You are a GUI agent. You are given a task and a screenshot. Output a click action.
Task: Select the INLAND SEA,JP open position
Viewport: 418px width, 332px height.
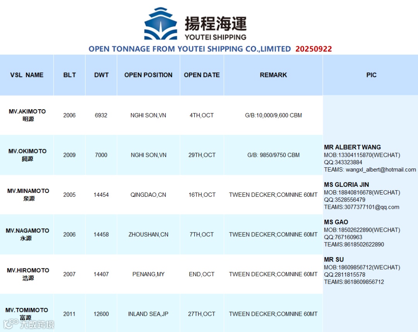tap(148, 314)
